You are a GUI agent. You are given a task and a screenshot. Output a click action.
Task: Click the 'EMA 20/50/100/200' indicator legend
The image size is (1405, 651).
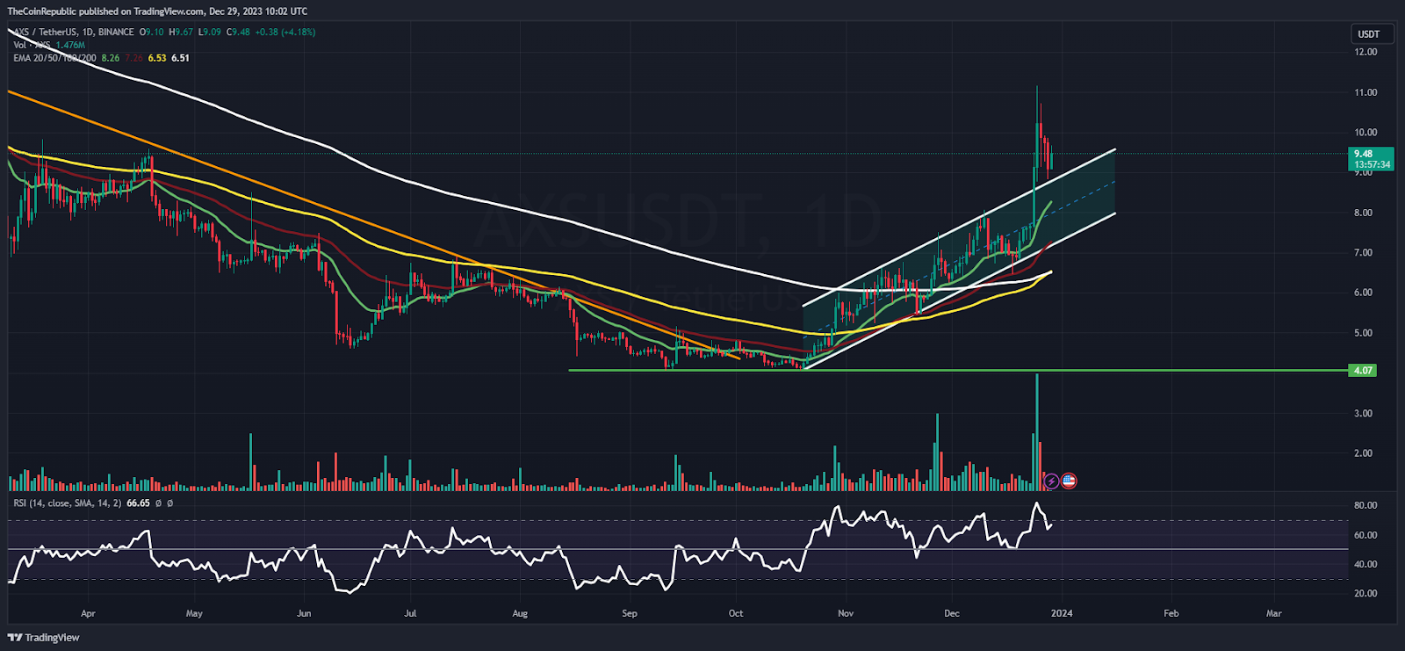54,58
